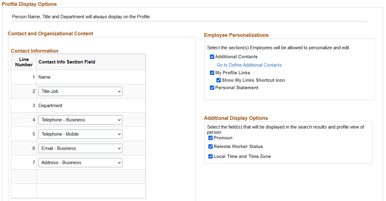386x201 pixels.
Task: Click the Contact Info Section Field header
Action: [x=67, y=62]
